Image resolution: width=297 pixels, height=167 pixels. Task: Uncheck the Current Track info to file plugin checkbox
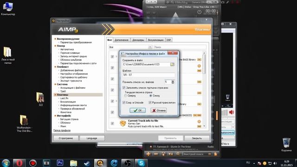click(112, 123)
